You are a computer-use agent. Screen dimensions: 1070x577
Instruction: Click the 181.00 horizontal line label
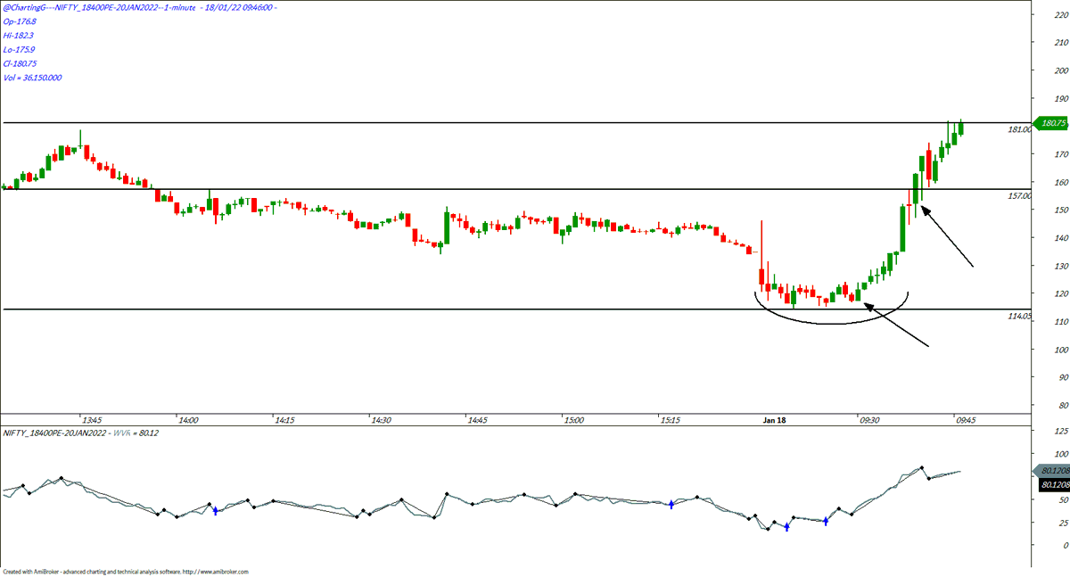[1019, 129]
